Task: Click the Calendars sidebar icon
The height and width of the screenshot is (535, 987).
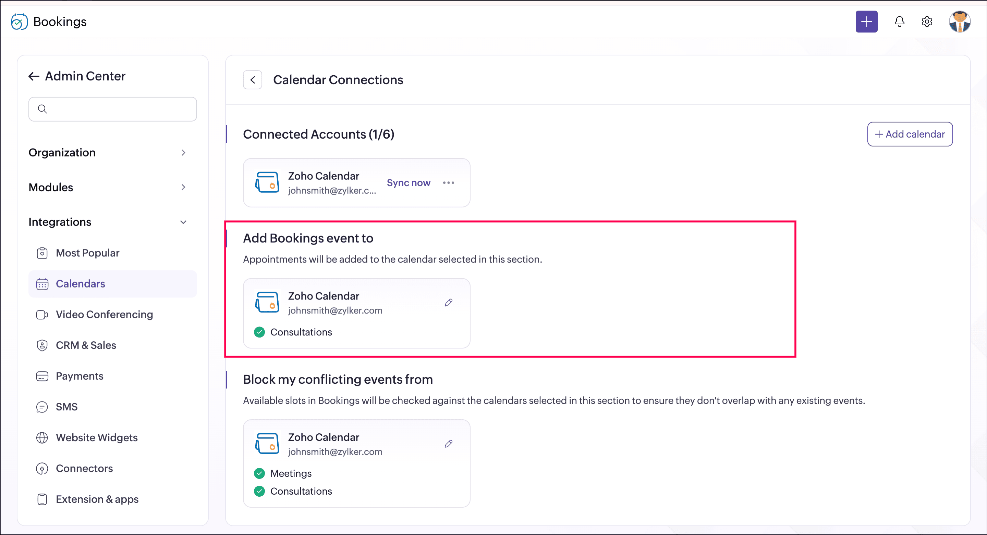Action: (x=42, y=284)
